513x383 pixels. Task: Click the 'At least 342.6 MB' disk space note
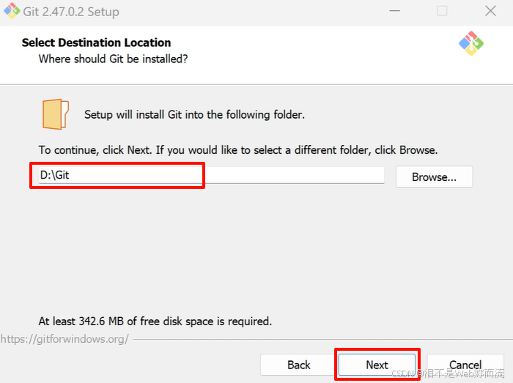pos(155,321)
